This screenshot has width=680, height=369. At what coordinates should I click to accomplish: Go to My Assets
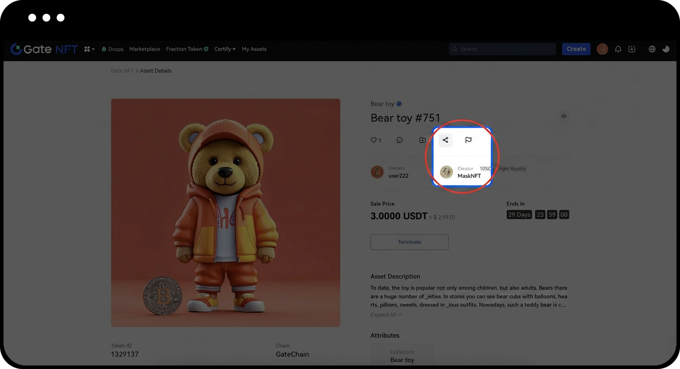click(254, 49)
